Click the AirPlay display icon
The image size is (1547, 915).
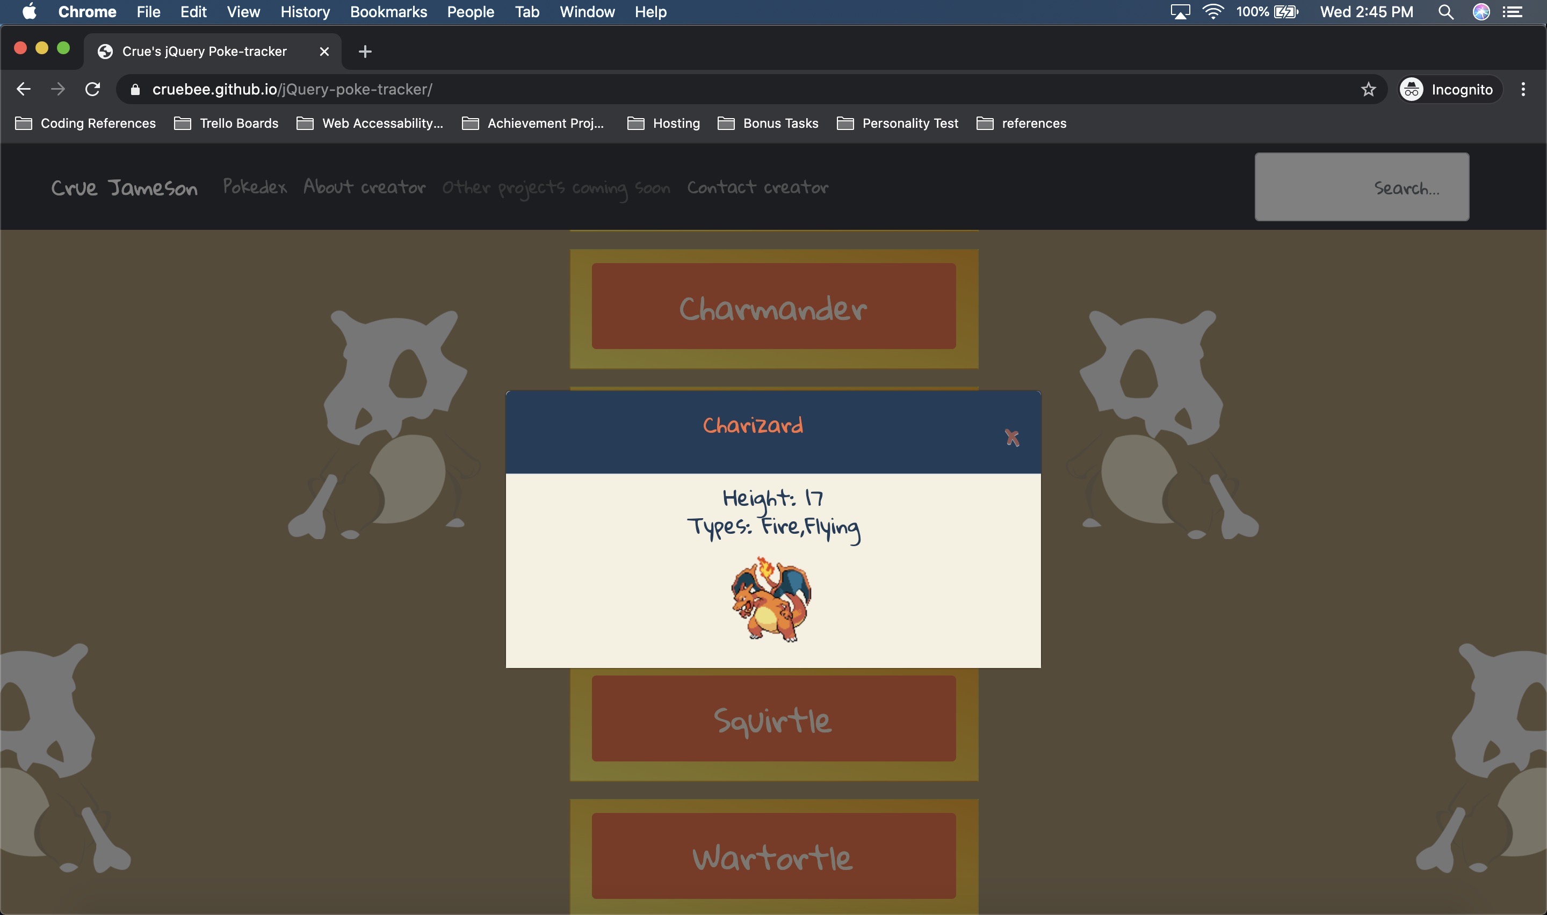click(x=1180, y=12)
